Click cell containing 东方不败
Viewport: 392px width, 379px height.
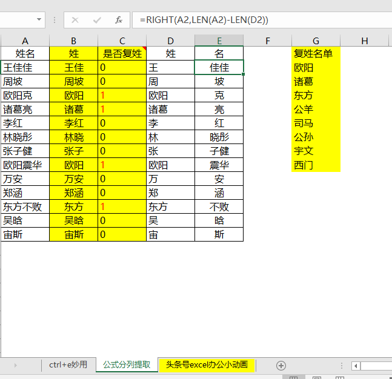click(x=25, y=206)
